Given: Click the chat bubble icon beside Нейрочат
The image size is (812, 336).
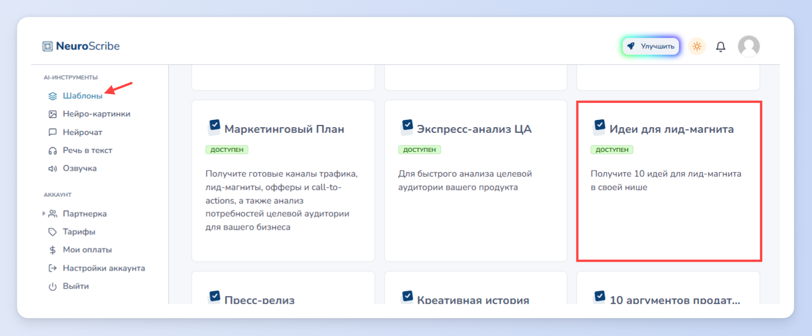Looking at the screenshot, I should (52, 133).
